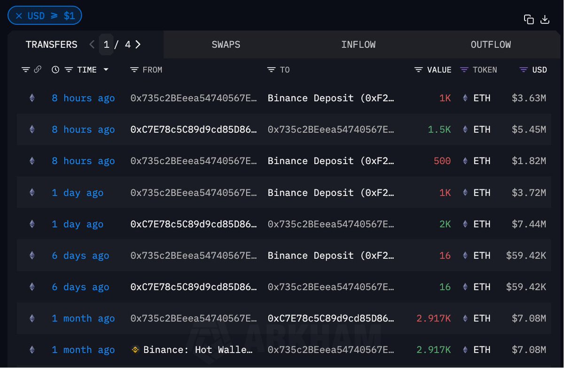
Task: Click the copy icon at top right
Action: click(x=529, y=19)
